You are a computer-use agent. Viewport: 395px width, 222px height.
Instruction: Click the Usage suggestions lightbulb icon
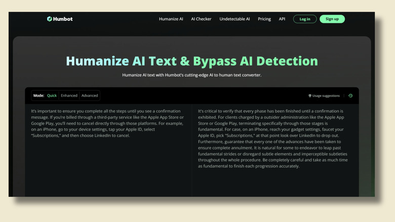(310, 96)
